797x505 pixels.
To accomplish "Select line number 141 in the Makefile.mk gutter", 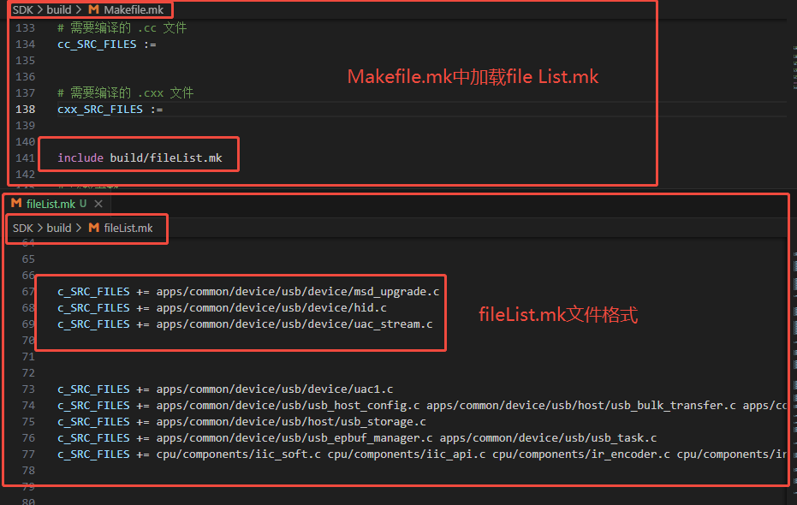I will (26, 158).
